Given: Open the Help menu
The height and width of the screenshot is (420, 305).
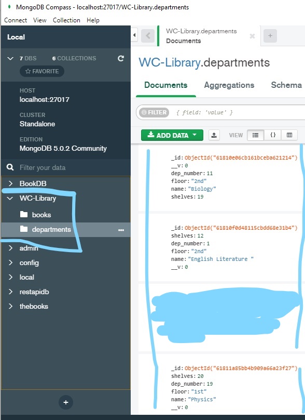Looking at the screenshot, I should [93, 20].
